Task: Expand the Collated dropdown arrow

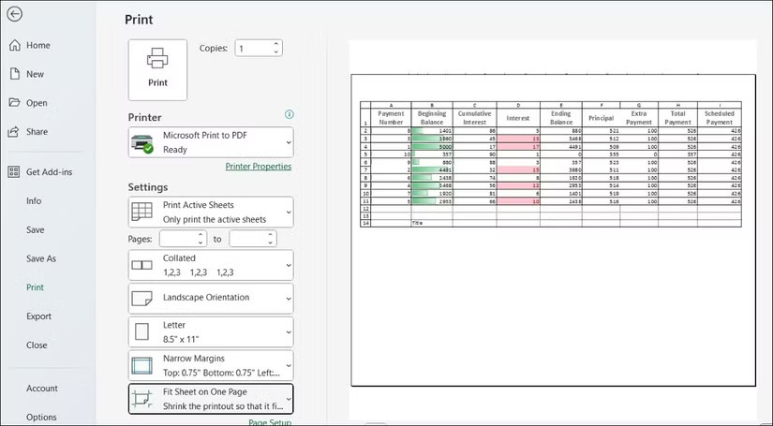Action: click(x=289, y=266)
